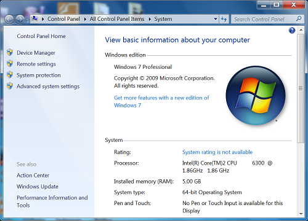
Task: Click the vertical scrollbar thumb
Action: click(301, 88)
